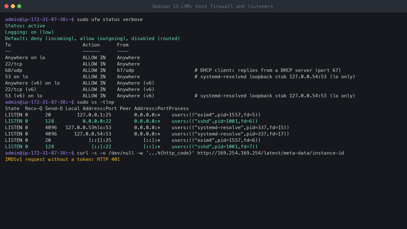The height and width of the screenshot is (229, 407).
Task: Select the '[::1]:25' IPv6 local address
Action: coord(100,140)
